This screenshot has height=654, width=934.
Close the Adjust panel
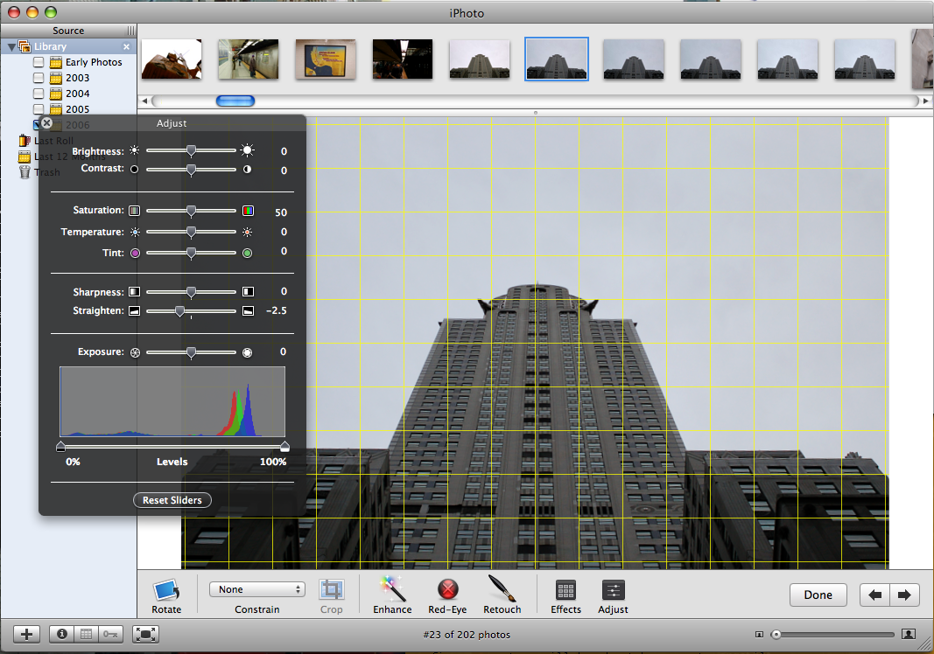click(x=46, y=123)
